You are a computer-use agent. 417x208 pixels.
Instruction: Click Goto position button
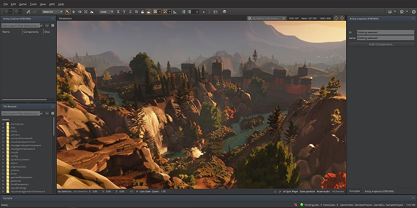[x=307, y=191]
